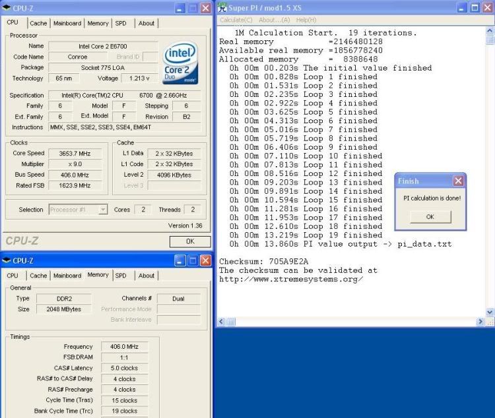Switch to Memory tab in top CPU-Z window
This screenshot has width=495, height=418.
click(98, 23)
